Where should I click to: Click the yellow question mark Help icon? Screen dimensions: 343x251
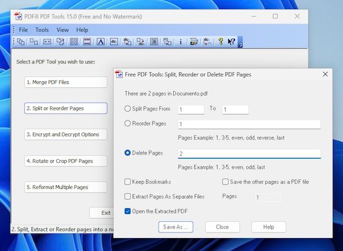(x=220, y=41)
